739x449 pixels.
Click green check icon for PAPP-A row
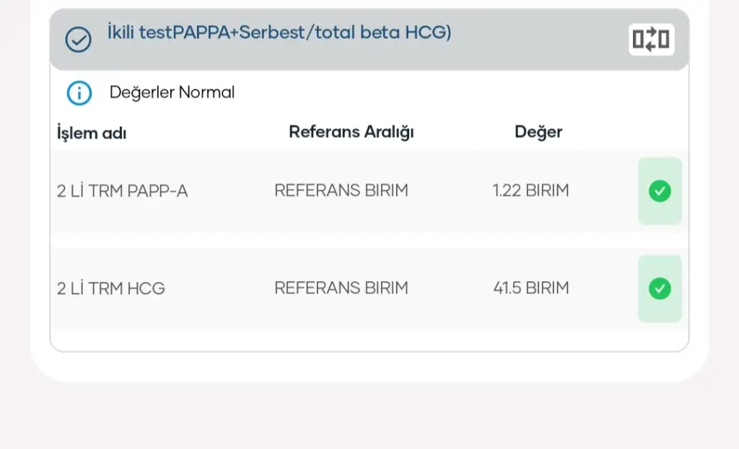tap(660, 191)
